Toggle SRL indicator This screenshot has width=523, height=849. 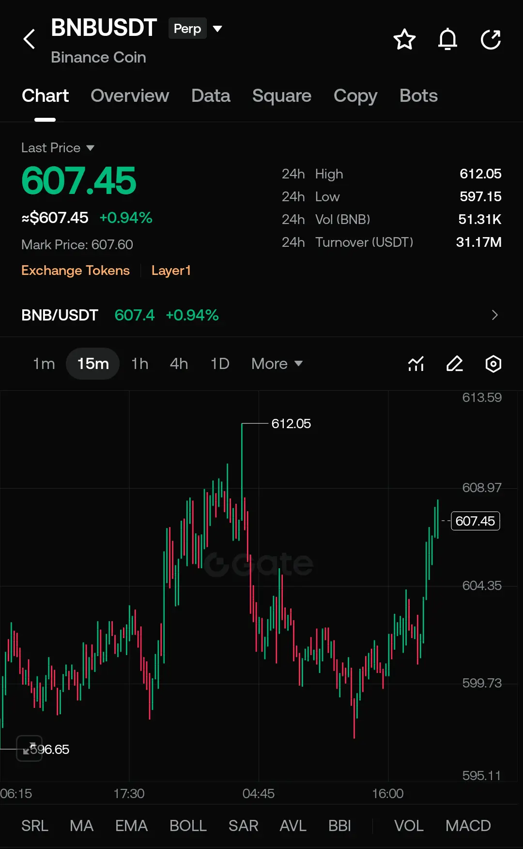point(35,825)
